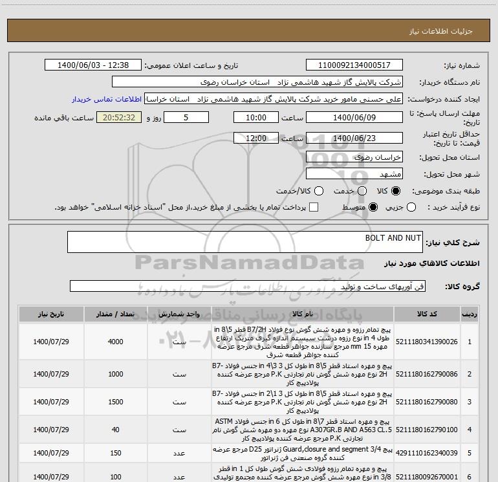Click the اطلاعات کالاهای مورد نیاز section heading

coord(431,263)
